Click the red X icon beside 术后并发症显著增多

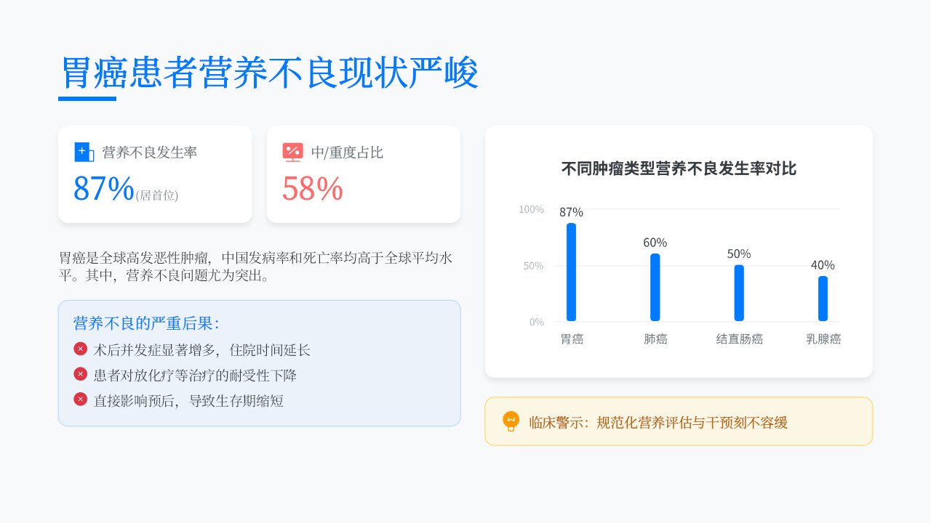81,349
